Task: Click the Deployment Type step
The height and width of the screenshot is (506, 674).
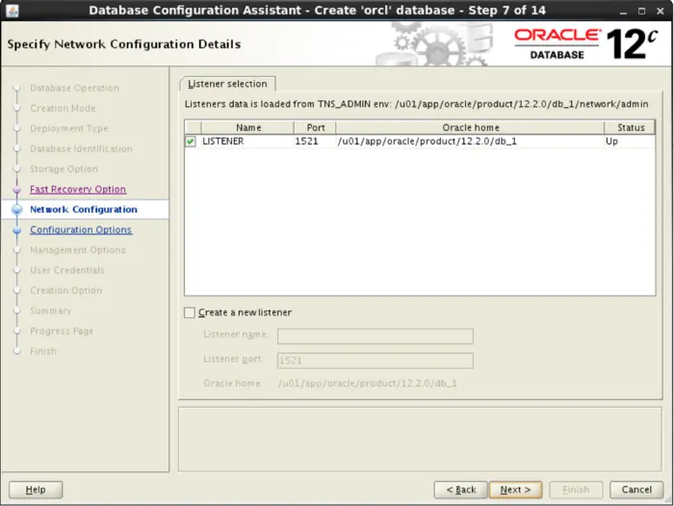Action: click(69, 128)
